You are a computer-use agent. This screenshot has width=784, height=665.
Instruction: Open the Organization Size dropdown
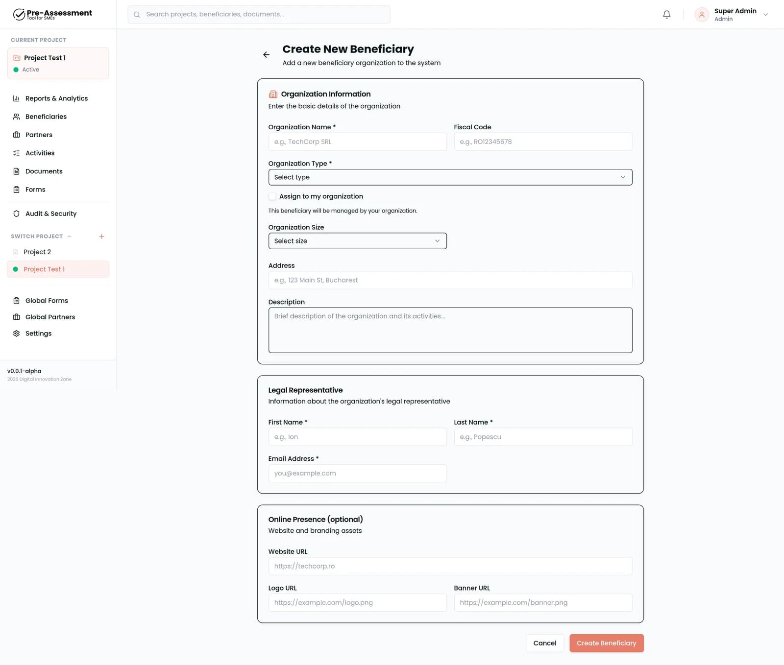point(357,241)
